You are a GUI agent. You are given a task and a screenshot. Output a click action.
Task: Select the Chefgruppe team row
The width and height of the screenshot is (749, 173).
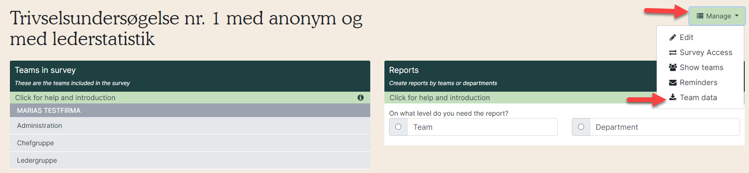(190, 143)
